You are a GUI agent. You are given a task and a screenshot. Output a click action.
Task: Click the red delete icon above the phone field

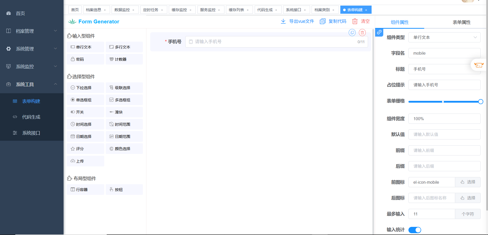tap(362, 33)
